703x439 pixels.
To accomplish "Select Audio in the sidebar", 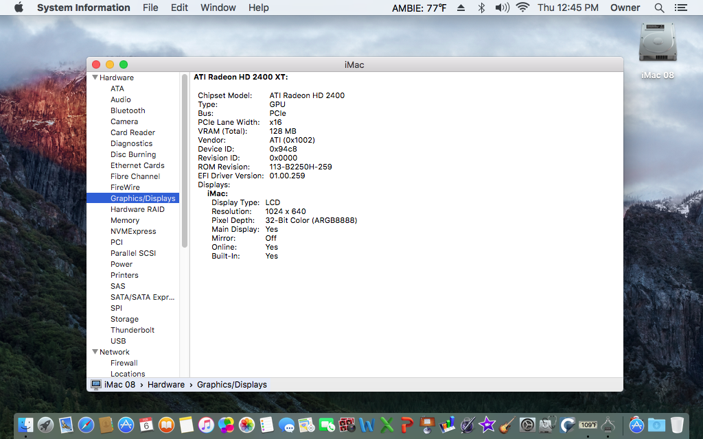I will tap(121, 99).
